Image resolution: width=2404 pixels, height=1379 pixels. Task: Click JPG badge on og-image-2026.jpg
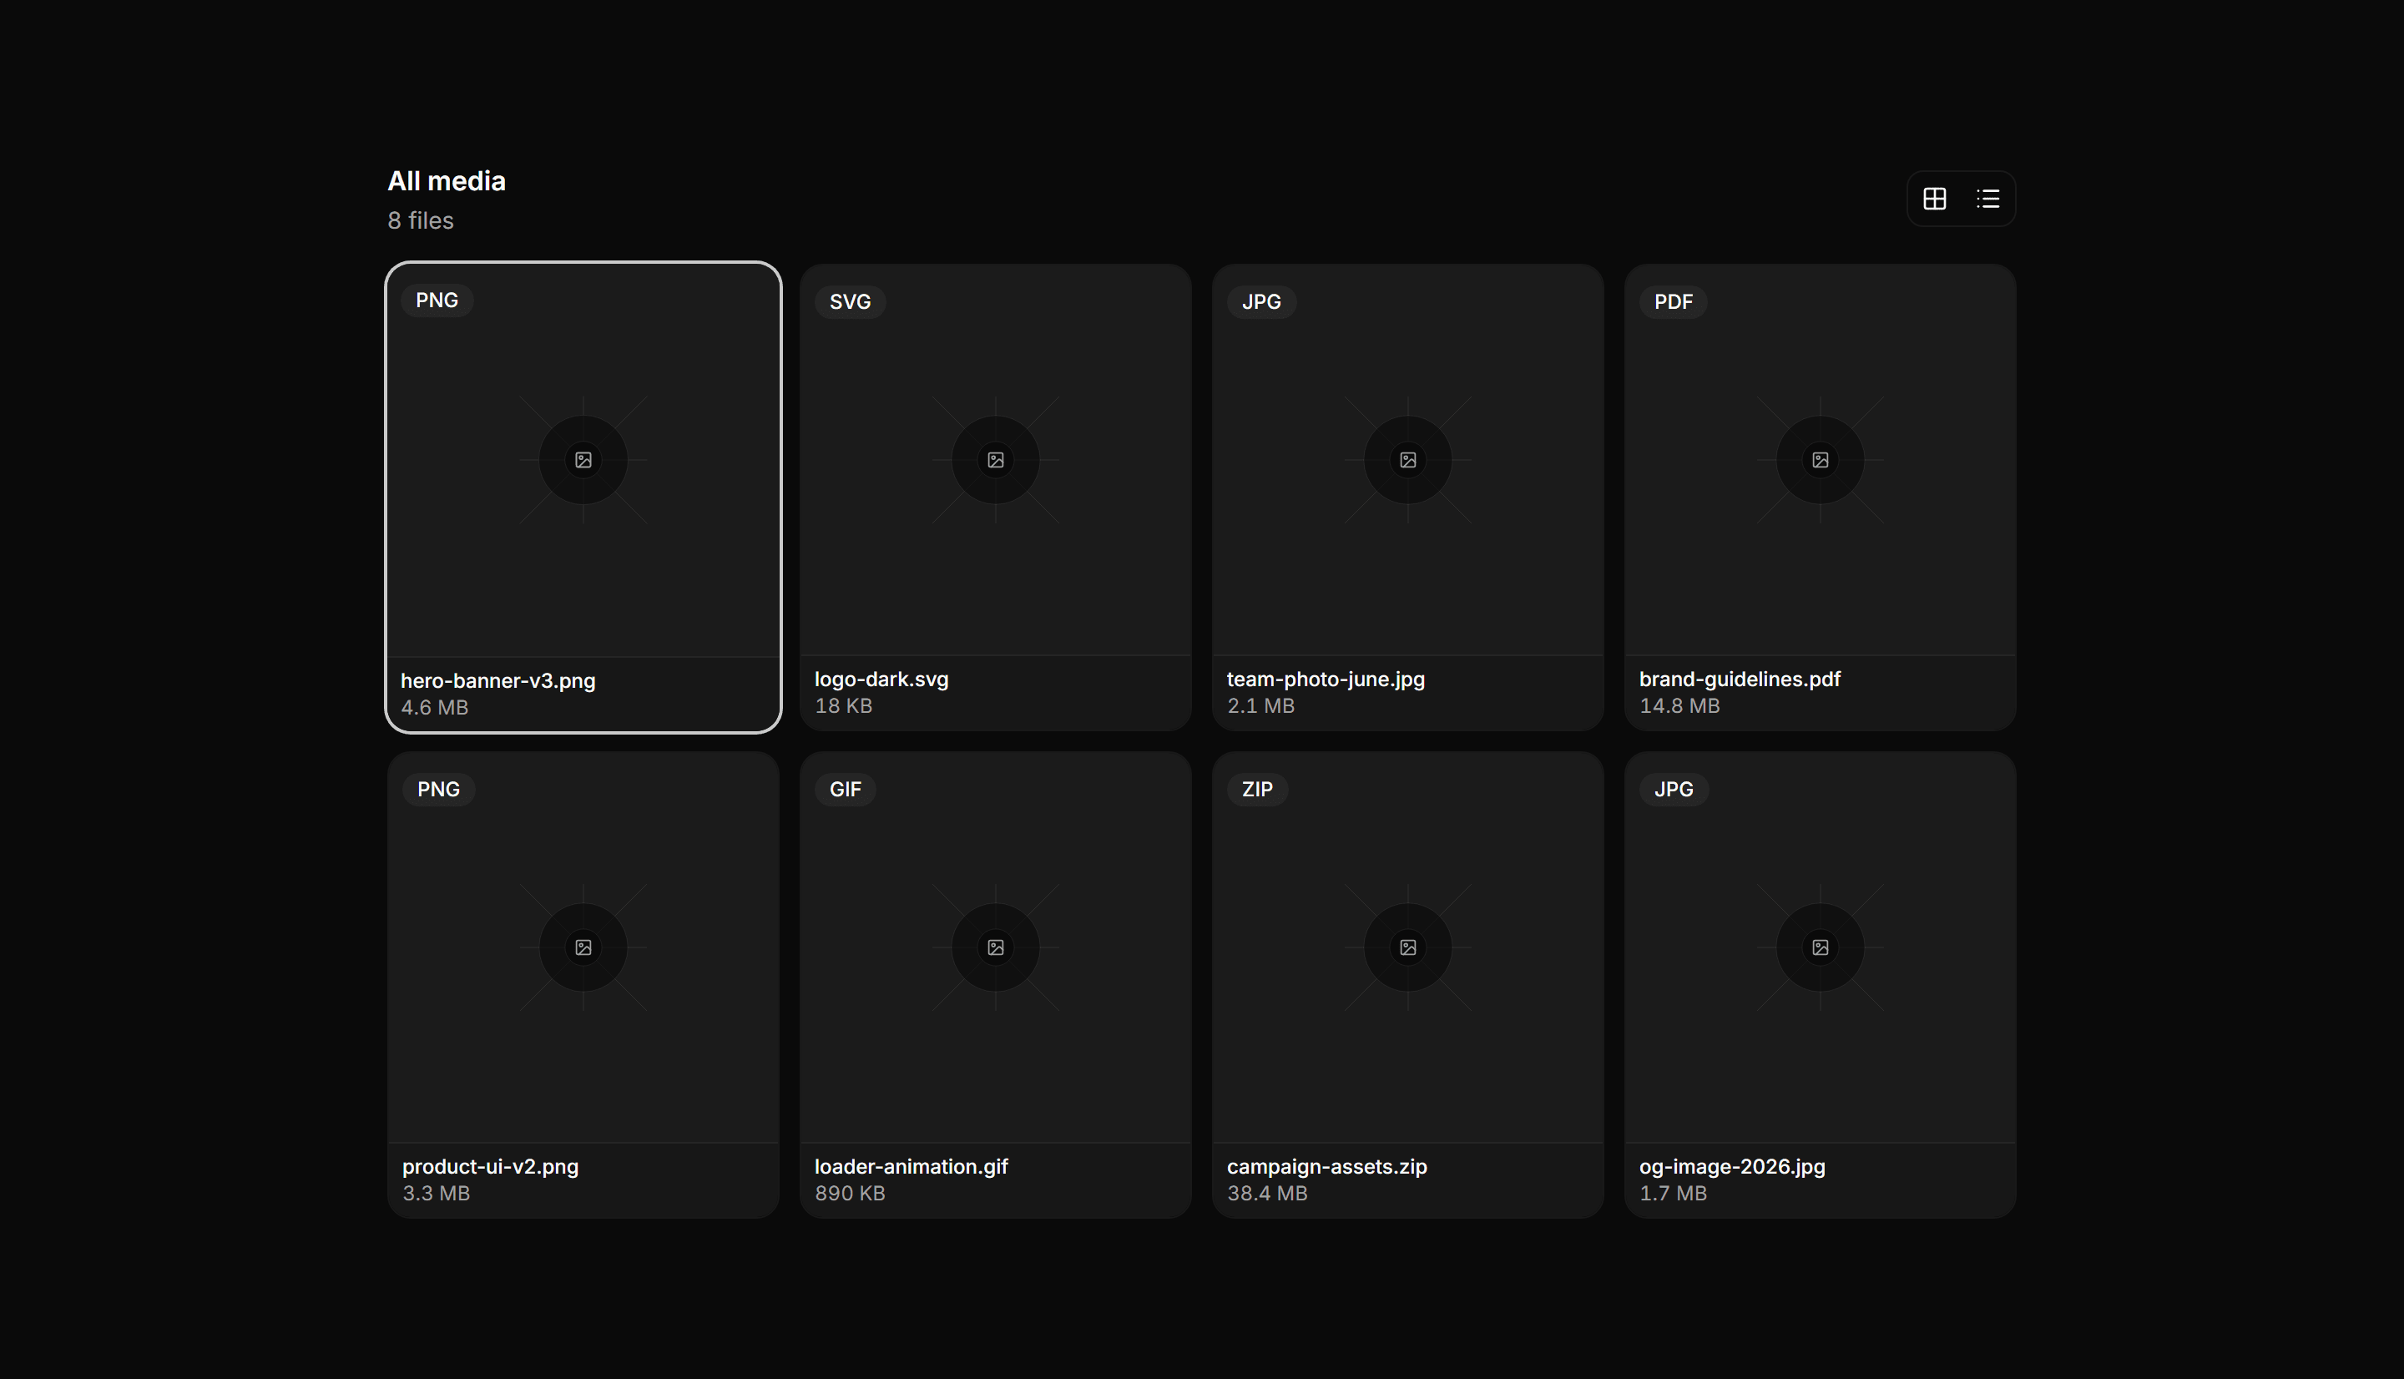pos(1674,789)
